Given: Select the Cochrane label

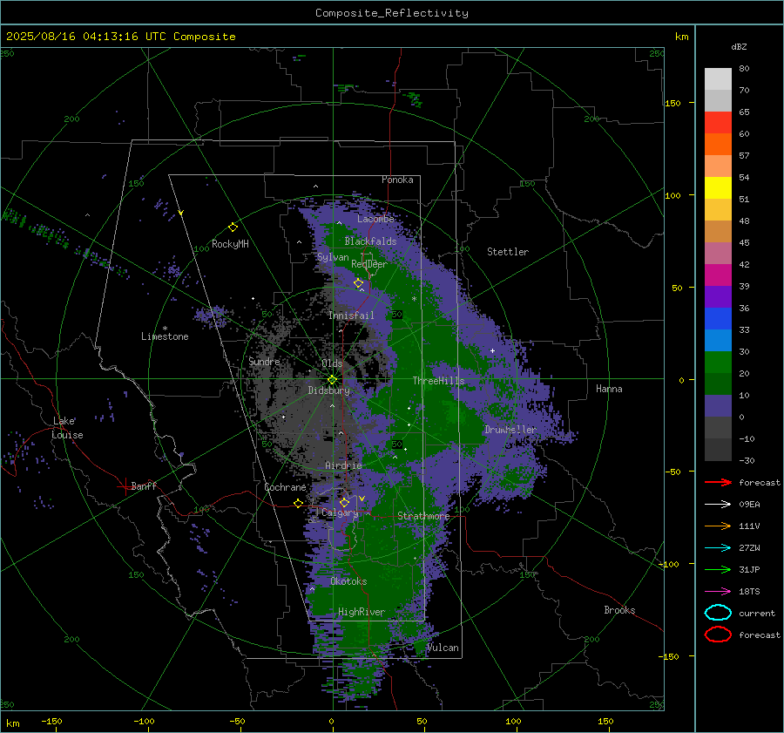Looking at the screenshot, I should click(x=285, y=487).
